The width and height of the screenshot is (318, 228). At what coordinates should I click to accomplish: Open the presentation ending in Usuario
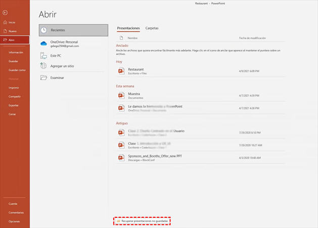200,133
